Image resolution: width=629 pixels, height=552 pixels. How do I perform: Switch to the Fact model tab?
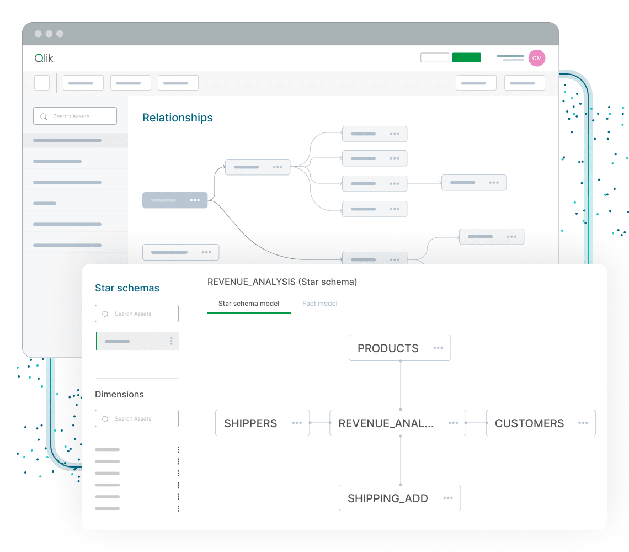point(319,304)
